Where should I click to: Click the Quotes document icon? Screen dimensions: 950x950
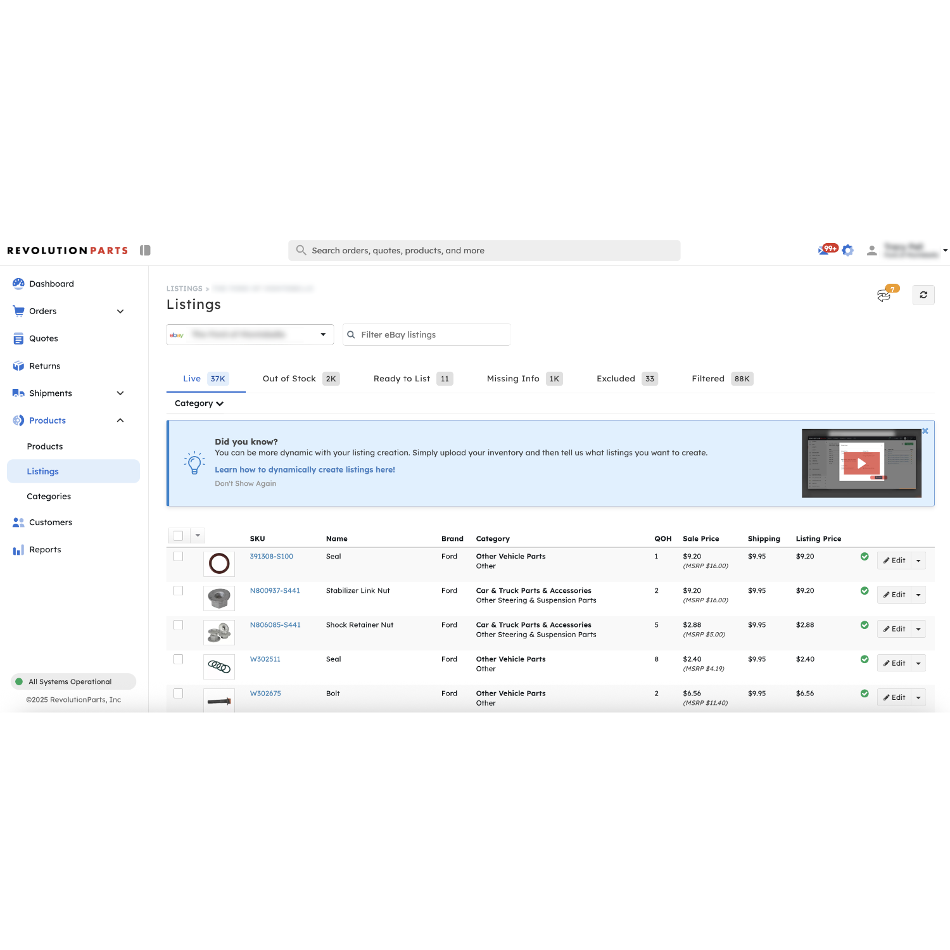[x=18, y=339]
